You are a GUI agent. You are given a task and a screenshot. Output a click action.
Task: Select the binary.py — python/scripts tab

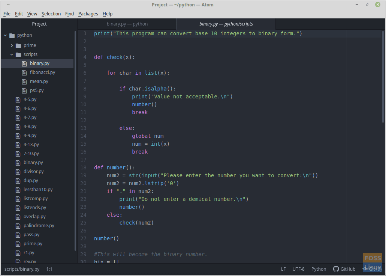tap(226, 23)
